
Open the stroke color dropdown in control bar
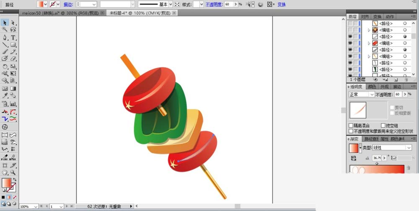(x=58, y=4)
